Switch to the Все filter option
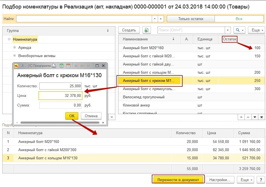Viewport: 266px width, 187px height. (x=239, y=19)
